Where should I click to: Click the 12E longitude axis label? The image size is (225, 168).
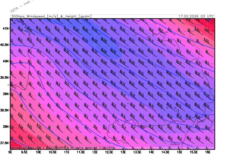click(95, 152)
